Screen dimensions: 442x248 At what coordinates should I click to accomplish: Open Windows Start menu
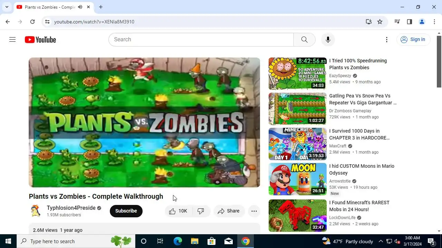coord(8,241)
